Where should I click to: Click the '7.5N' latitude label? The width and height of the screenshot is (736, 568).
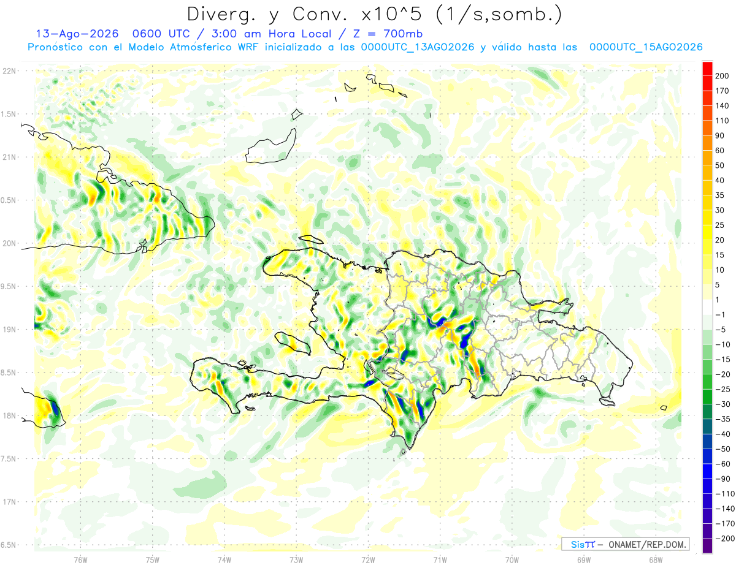pyautogui.click(x=9, y=458)
